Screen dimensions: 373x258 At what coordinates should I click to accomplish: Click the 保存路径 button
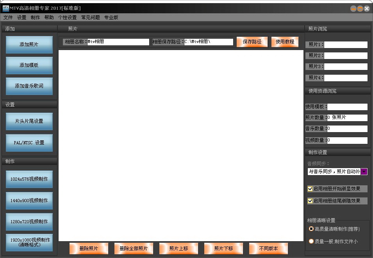tap(252, 42)
